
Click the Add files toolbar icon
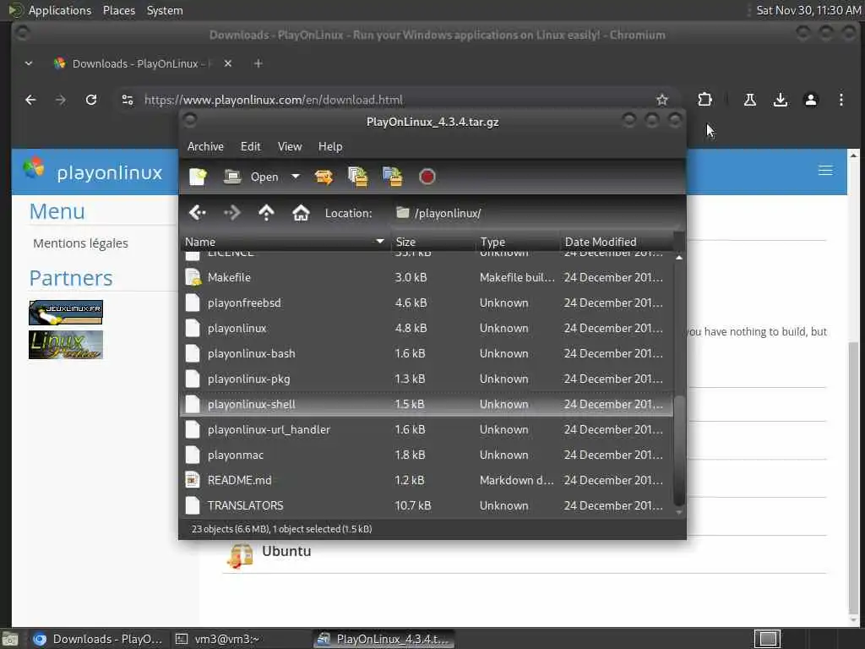click(x=358, y=177)
